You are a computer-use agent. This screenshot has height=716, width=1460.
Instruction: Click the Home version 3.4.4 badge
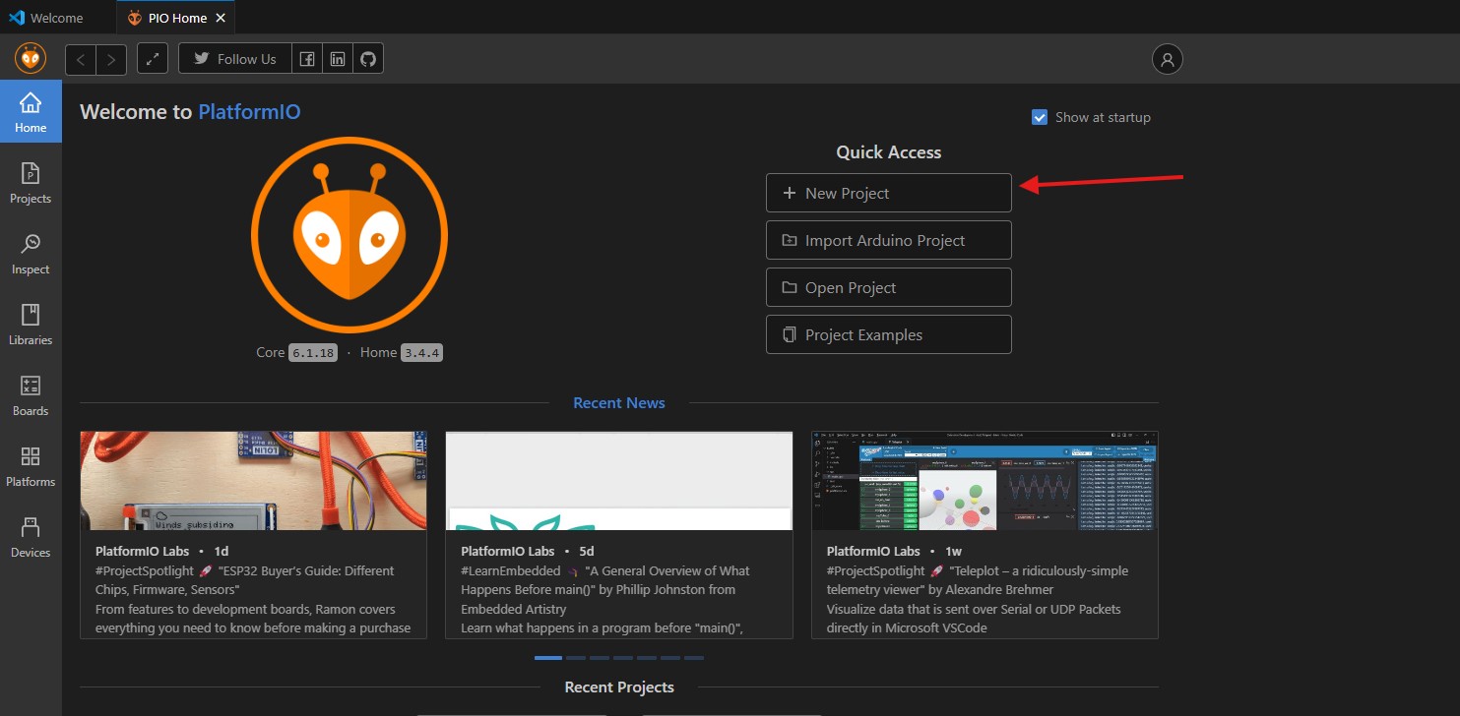421,353
